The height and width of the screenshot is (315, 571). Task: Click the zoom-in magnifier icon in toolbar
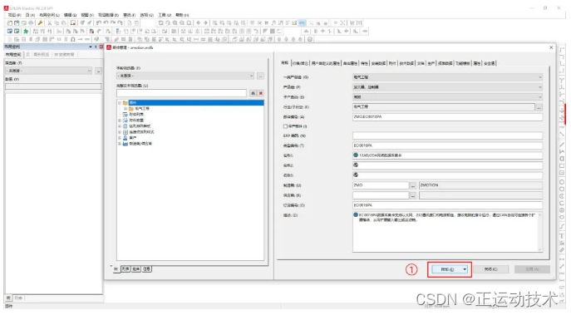(x=175, y=23)
